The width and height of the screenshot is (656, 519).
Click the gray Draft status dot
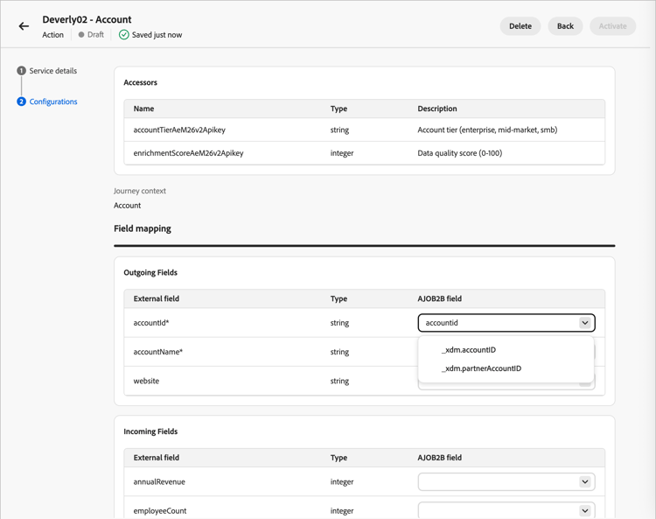coord(81,35)
